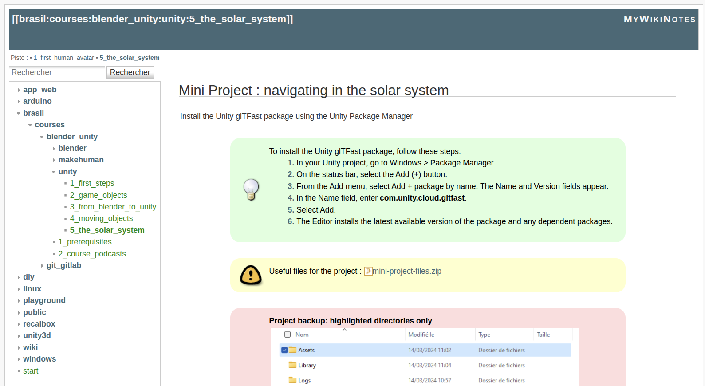Expand the playground namespace
This screenshot has height=386, width=705.
44,300
